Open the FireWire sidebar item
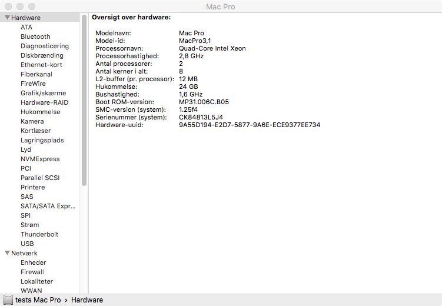Screen dimensions: 442x306 tap(33, 84)
